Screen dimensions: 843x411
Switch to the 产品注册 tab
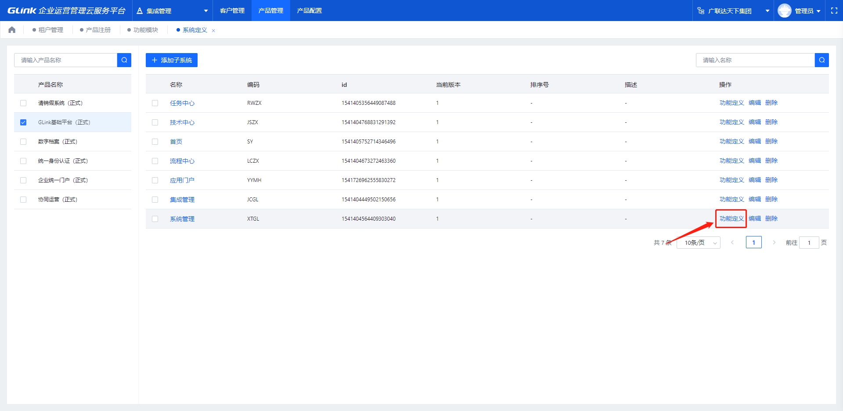[x=95, y=30]
